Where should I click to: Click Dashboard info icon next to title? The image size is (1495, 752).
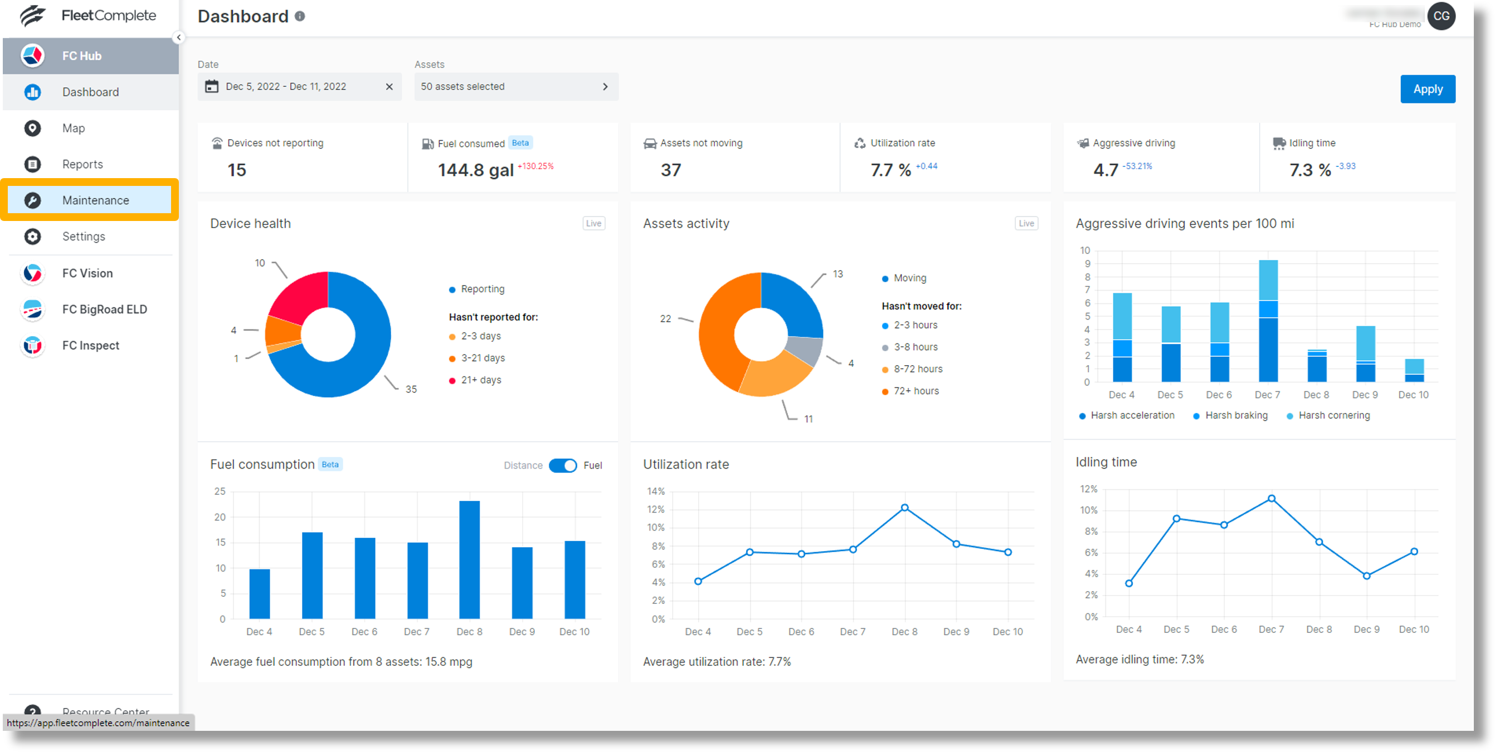(299, 16)
